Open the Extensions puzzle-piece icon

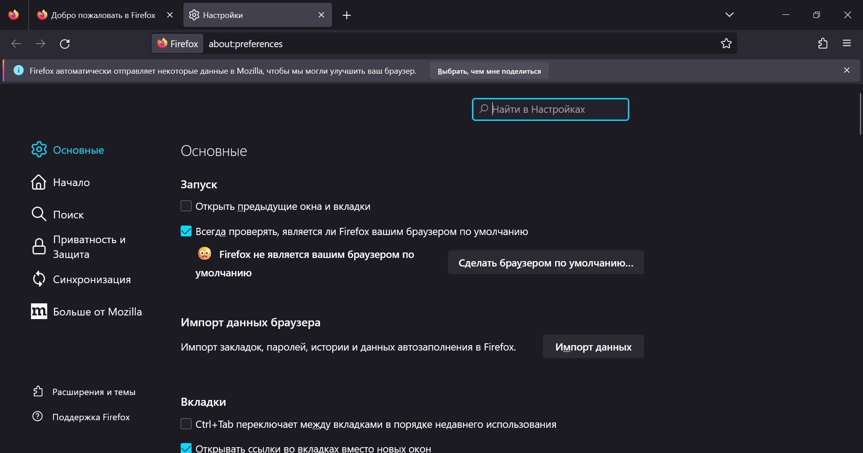(823, 44)
